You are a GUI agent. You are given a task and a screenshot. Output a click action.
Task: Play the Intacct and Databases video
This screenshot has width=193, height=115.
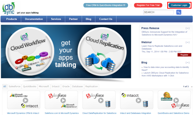click(x=139, y=100)
